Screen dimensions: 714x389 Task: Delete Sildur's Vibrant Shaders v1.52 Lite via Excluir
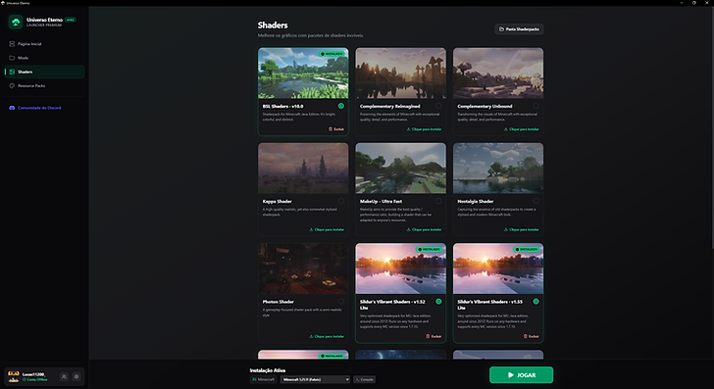(x=433, y=336)
